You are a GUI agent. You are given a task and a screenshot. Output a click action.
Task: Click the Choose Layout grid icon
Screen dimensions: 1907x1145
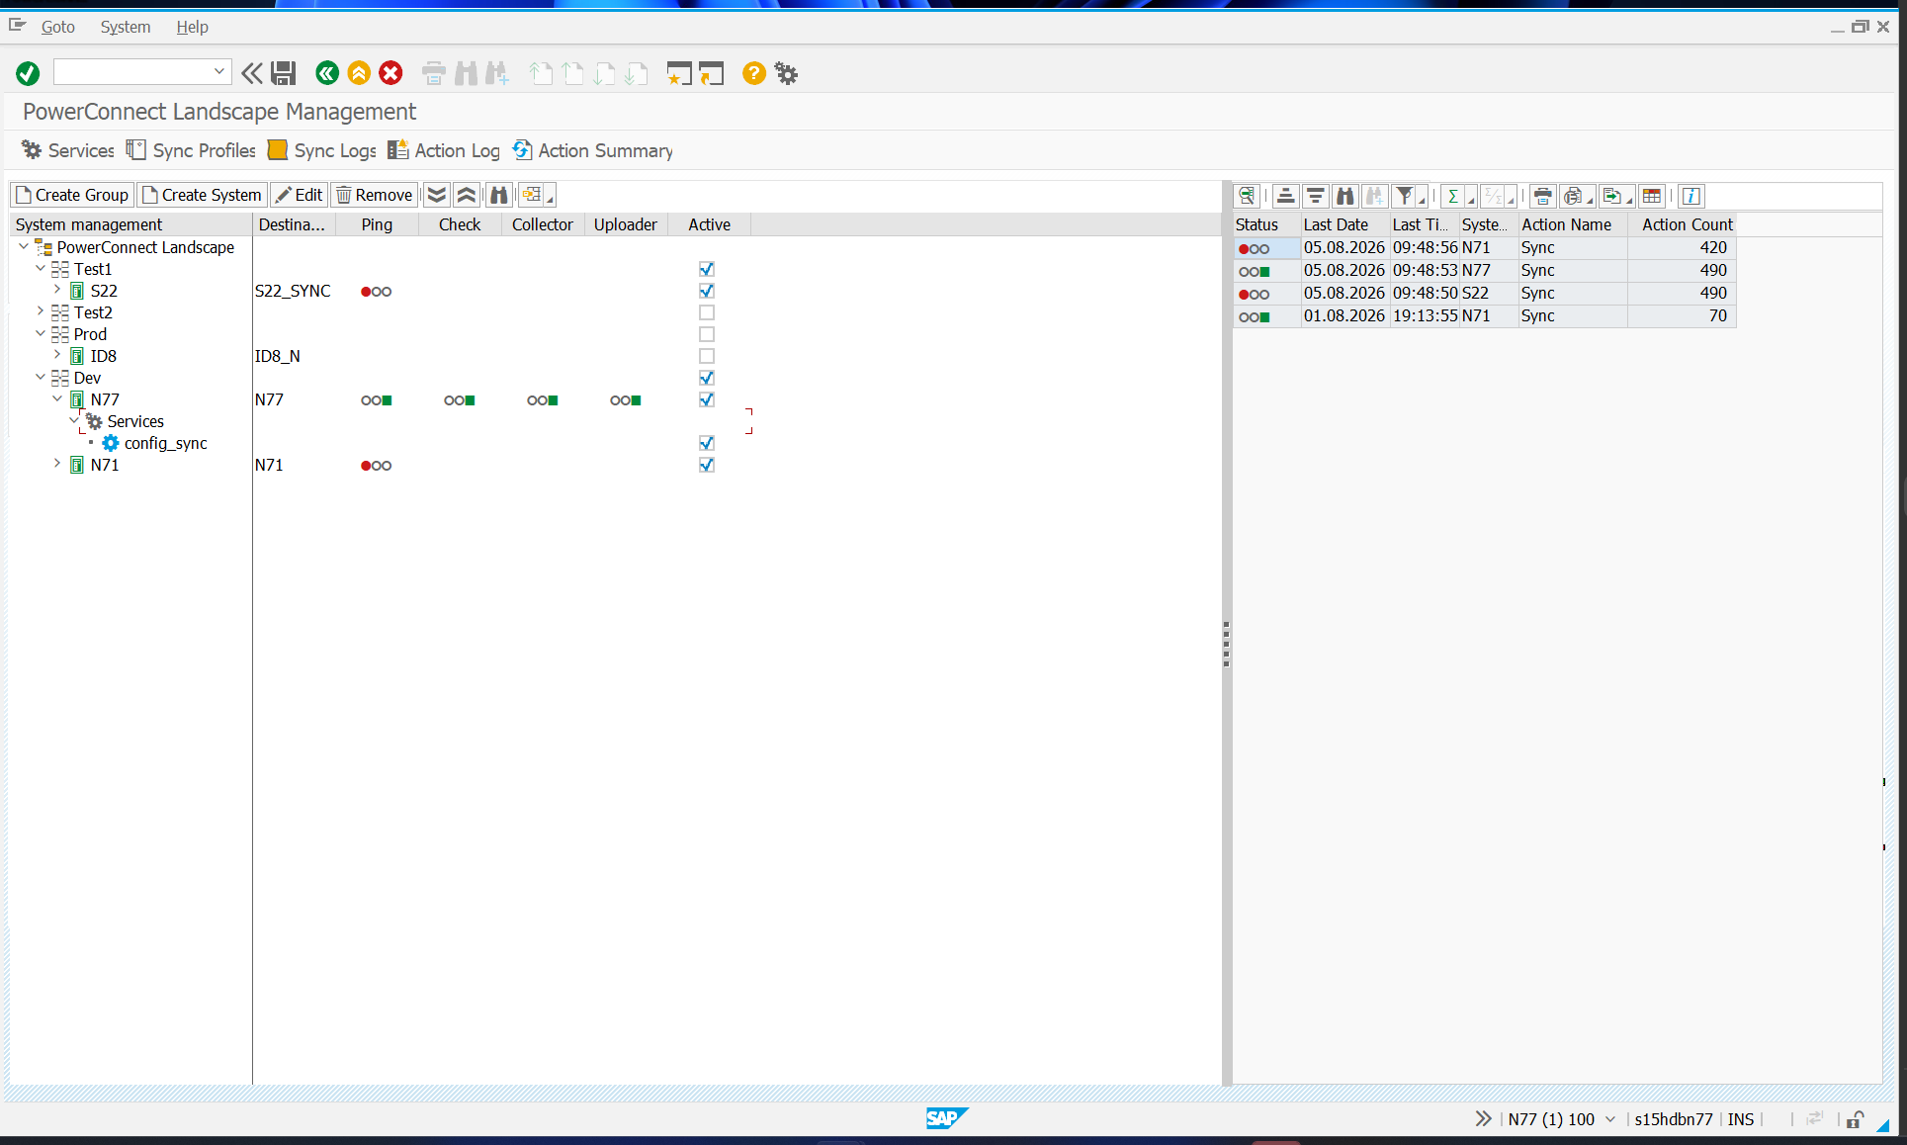point(1652,196)
